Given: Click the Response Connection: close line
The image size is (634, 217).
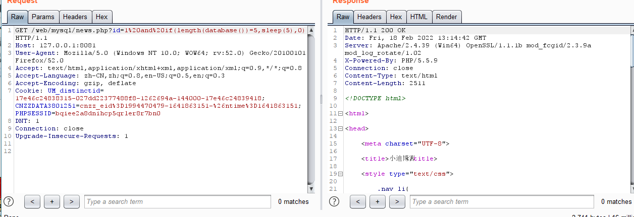Looking at the screenshot, I should pyautogui.click(x=379, y=68).
